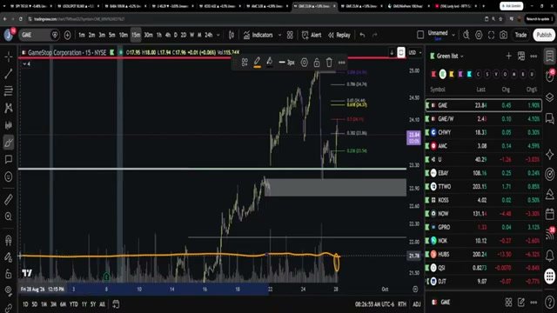This screenshot has height=313, width=557.
Task: Expand the USD currency dropdown
Action: (414, 52)
